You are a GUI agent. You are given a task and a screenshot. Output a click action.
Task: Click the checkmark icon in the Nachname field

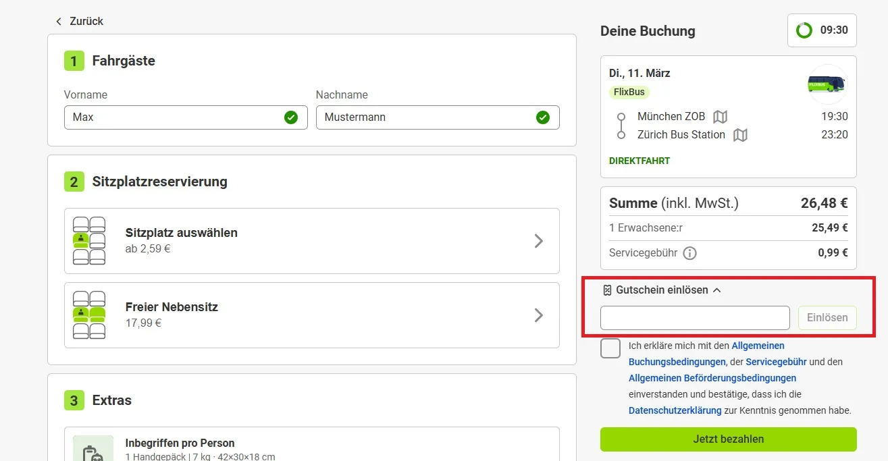click(x=542, y=117)
